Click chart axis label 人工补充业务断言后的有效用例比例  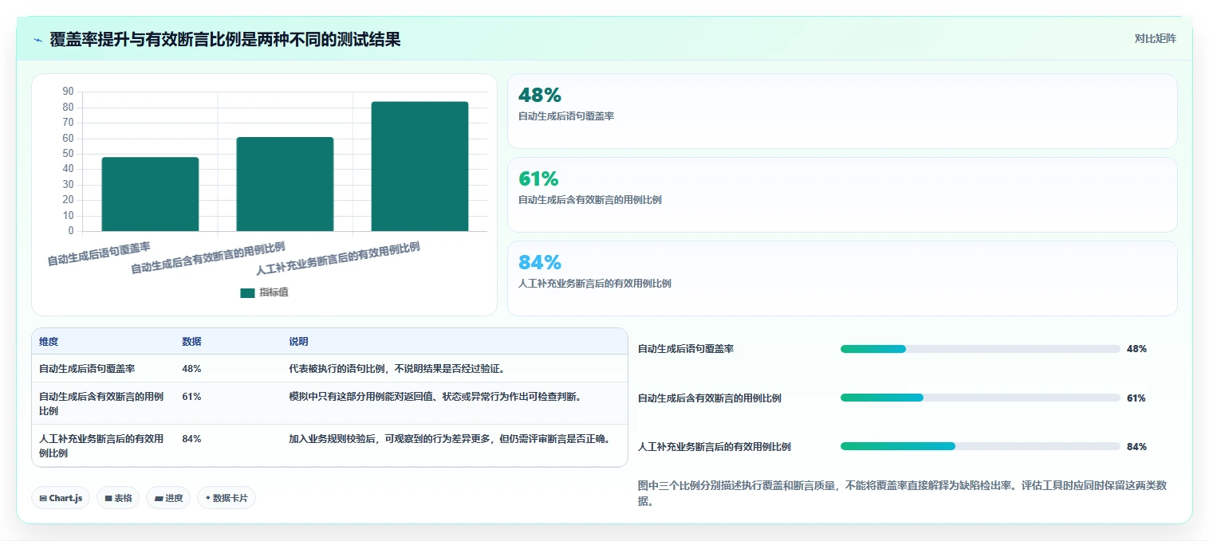point(337,258)
